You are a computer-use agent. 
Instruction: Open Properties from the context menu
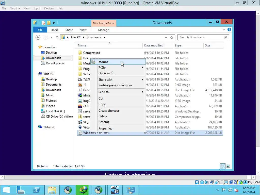118,128
